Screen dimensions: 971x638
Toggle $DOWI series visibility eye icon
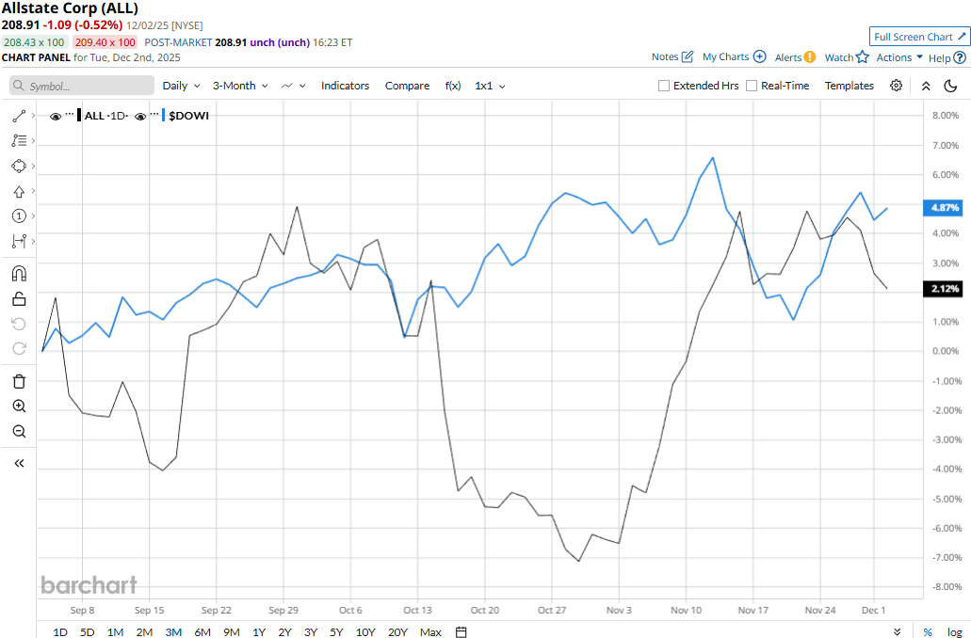pos(140,117)
